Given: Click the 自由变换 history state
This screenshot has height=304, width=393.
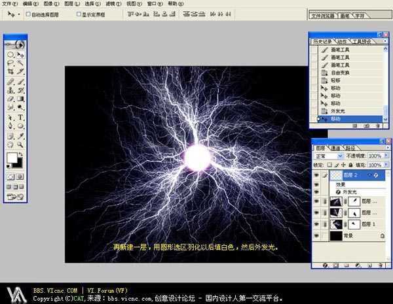Looking at the screenshot, I should [x=340, y=73].
